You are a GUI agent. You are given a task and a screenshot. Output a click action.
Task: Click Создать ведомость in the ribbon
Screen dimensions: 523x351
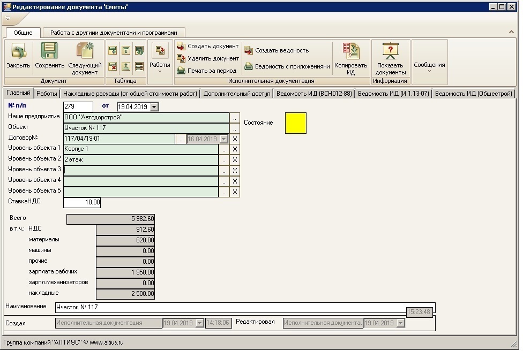(x=277, y=51)
